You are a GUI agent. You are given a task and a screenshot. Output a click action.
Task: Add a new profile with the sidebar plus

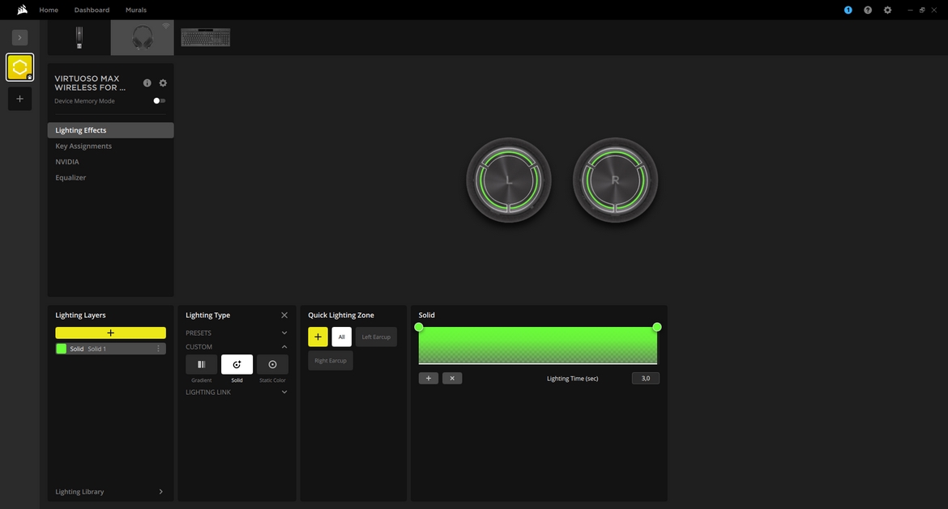click(20, 99)
